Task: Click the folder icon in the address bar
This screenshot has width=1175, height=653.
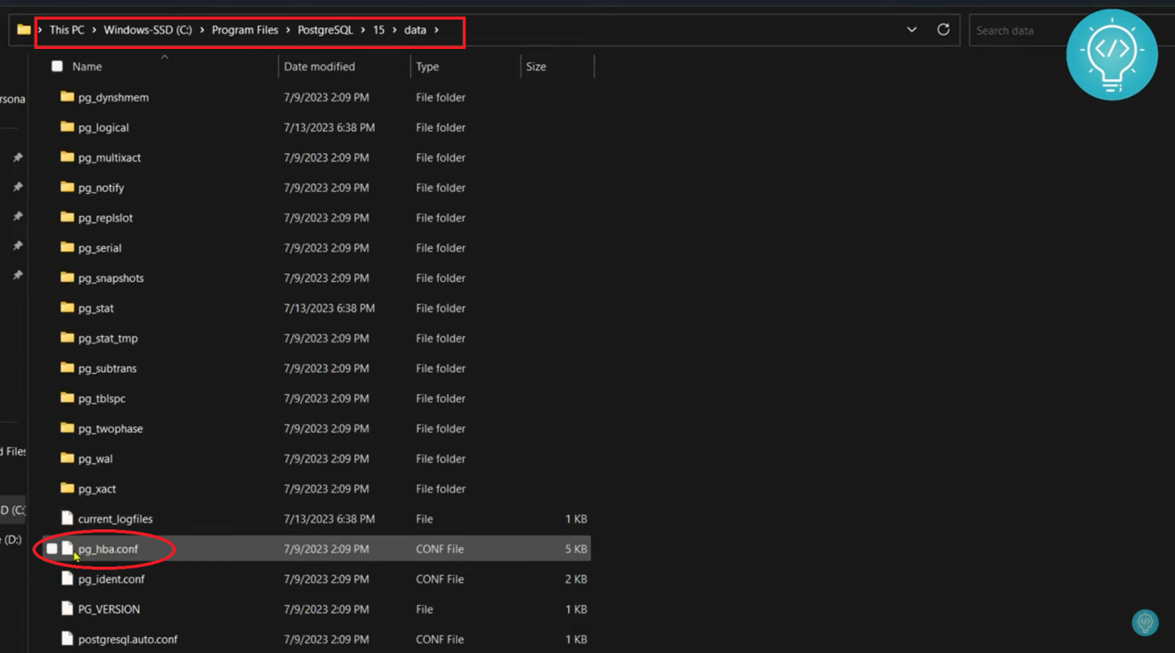Action: pyautogui.click(x=22, y=29)
